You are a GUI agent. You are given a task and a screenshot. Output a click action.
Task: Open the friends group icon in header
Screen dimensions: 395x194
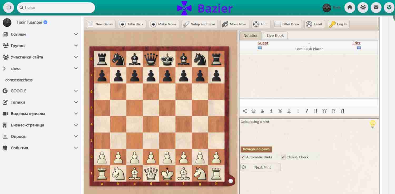coord(363,8)
